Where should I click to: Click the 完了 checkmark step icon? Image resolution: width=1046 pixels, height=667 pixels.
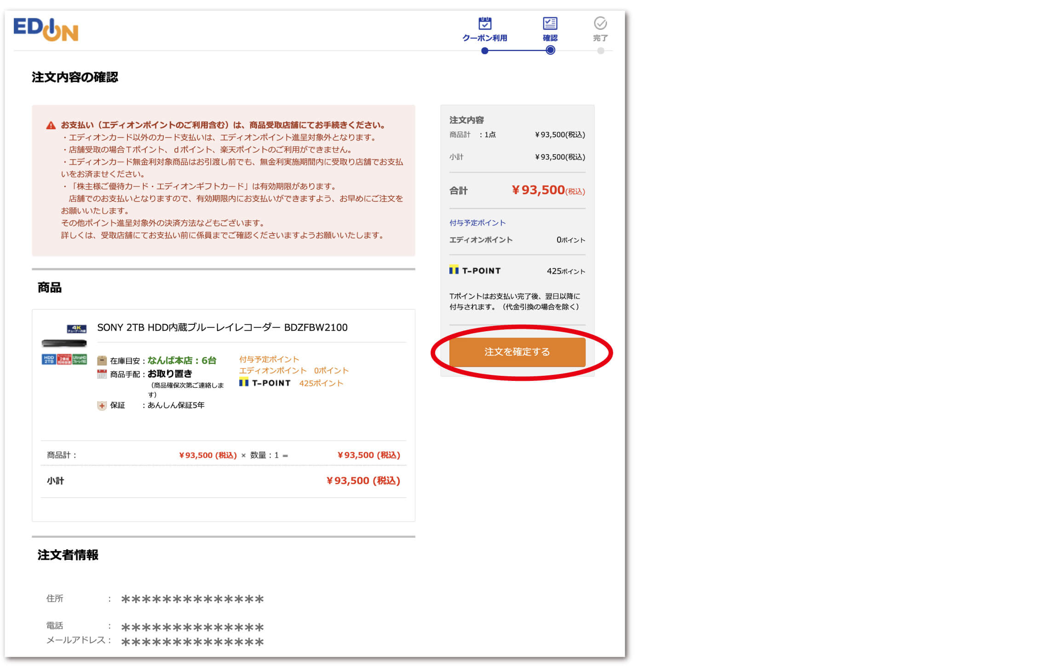pos(600,23)
